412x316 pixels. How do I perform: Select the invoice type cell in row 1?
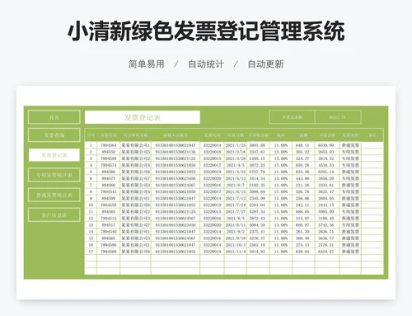pyautogui.click(x=350, y=145)
